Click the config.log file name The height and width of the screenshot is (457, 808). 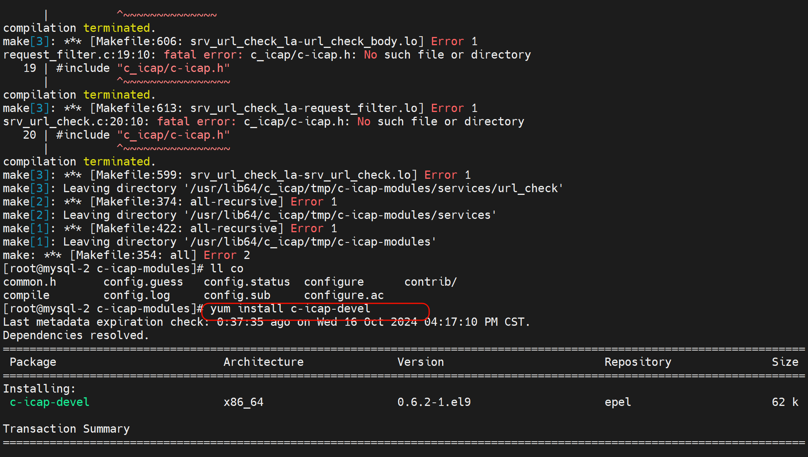(x=137, y=295)
